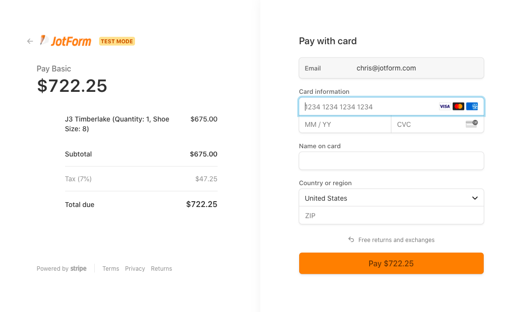Viewport: 525px width, 312px height.
Task: Click the free returns arrow icon
Action: tap(351, 240)
